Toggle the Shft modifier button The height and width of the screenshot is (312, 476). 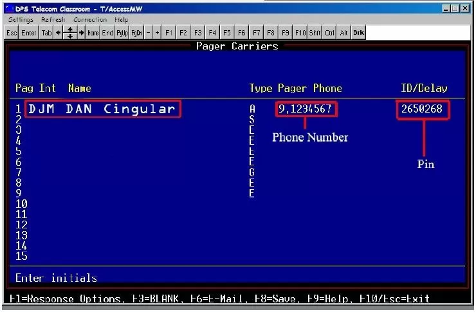pyautogui.click(x=315, y=32)
